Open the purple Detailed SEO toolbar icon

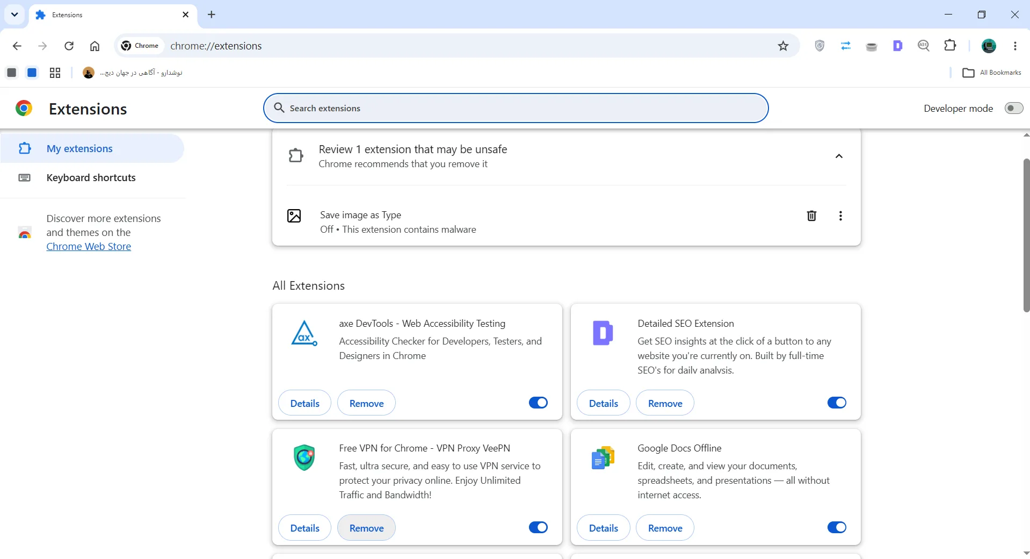click(897, 46)
